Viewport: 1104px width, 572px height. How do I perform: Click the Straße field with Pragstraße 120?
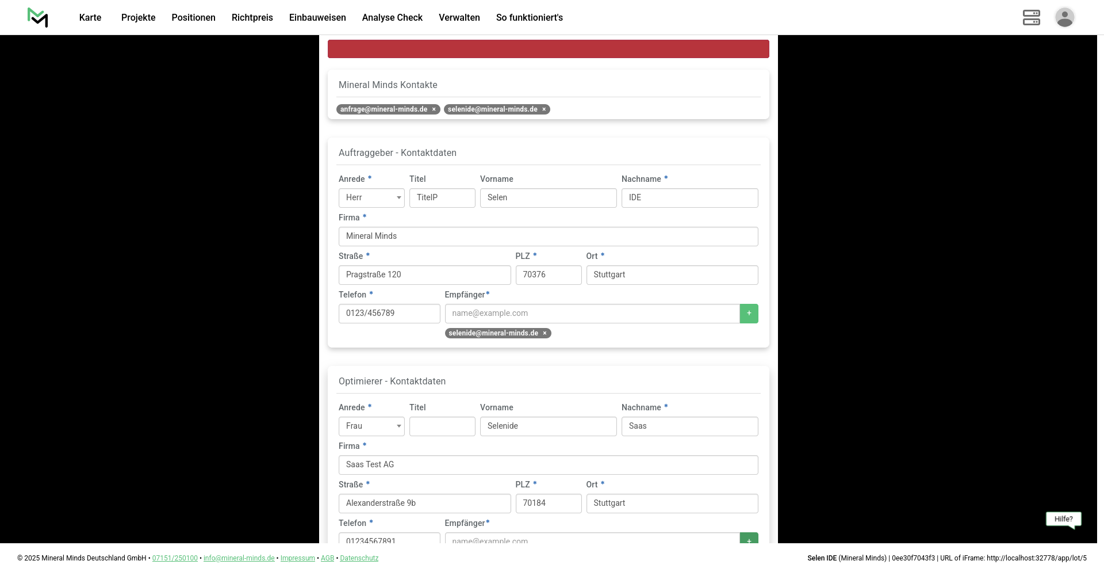click(x=424, y=275)
